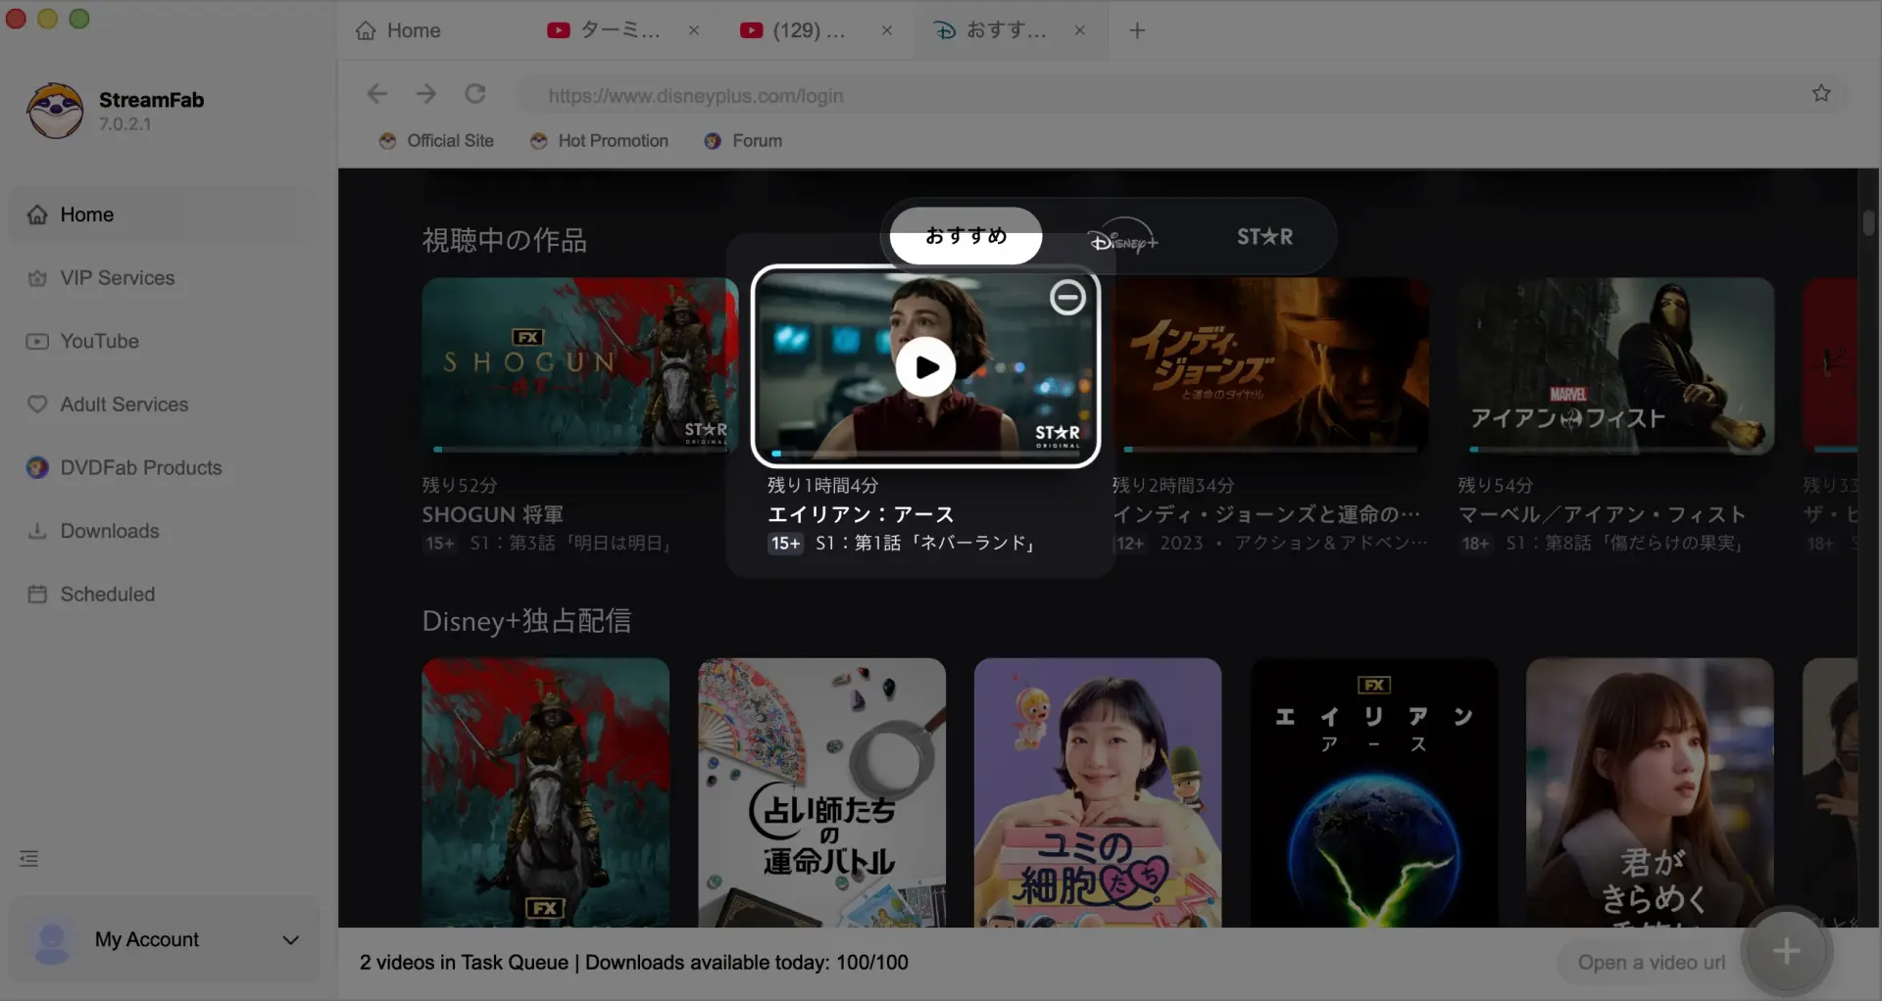Select the Disney+ logo pill tab

coord(1123,237)
